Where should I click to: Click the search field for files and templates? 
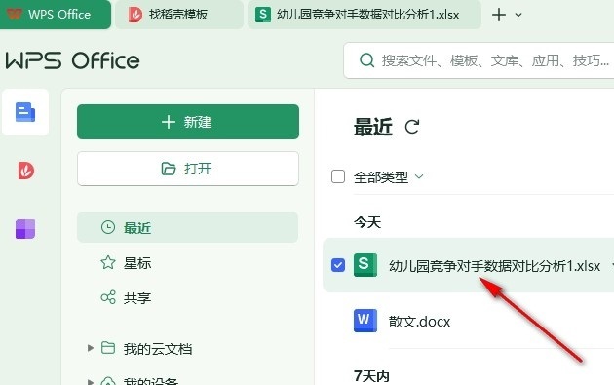479,60
